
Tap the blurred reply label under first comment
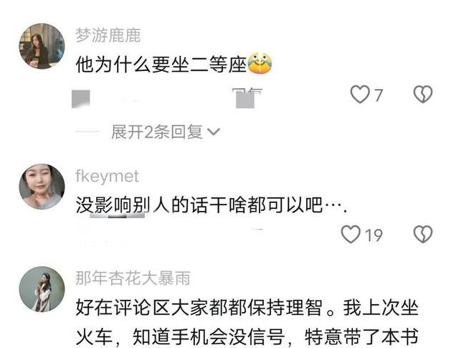click(x=247, y=98)
